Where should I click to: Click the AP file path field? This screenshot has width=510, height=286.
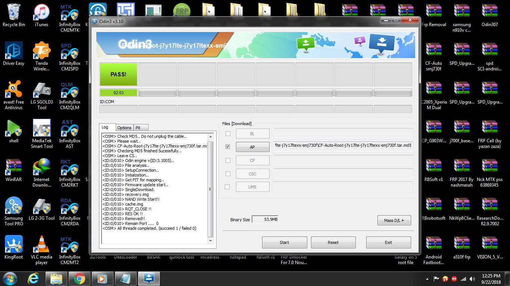click(343, 147)
